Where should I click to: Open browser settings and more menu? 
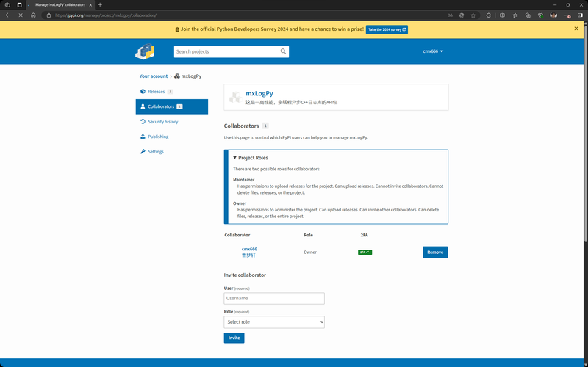[567, 15]
